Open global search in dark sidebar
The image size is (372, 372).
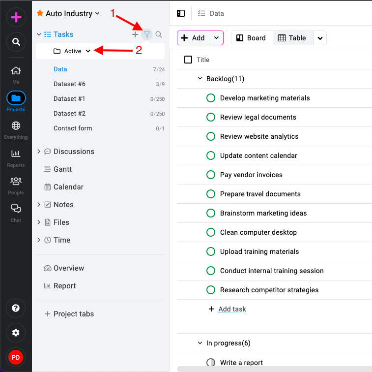tap(16, 42)
